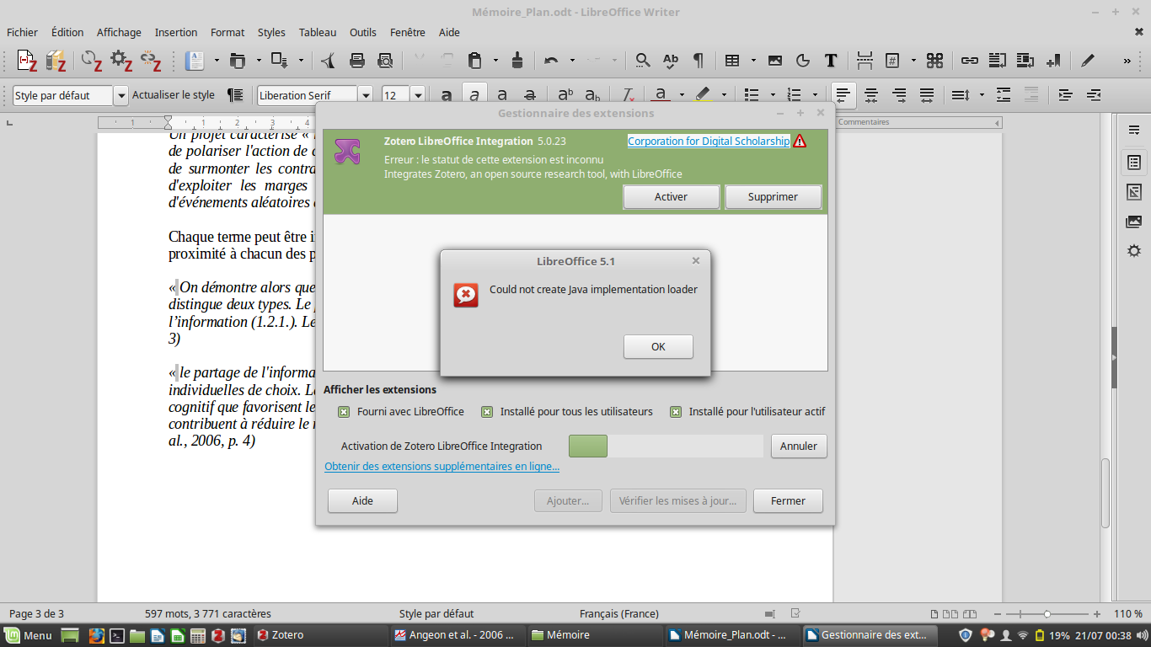Switch to Zotero window in taskbar
Screen dimensions: 1151x647
320,635
